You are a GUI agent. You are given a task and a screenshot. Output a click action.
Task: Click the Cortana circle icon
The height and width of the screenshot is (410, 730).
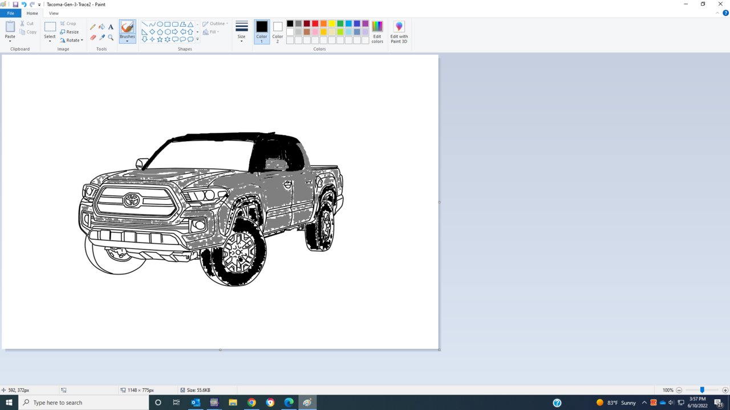158,403
